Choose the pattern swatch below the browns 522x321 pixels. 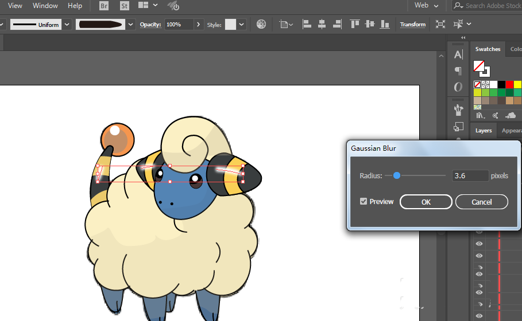tap(477, 107)
